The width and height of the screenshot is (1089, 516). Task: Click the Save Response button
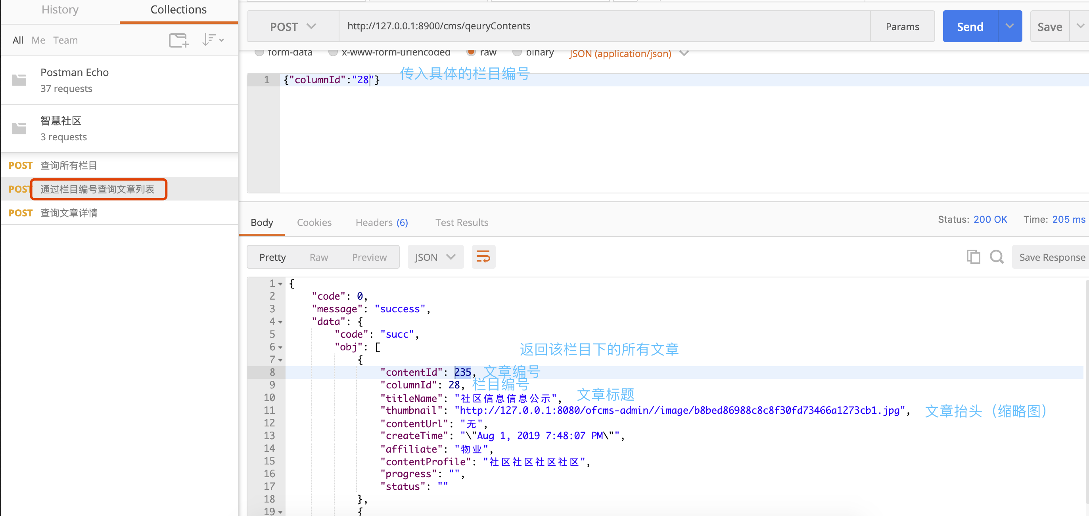[x=1051, y=257]
